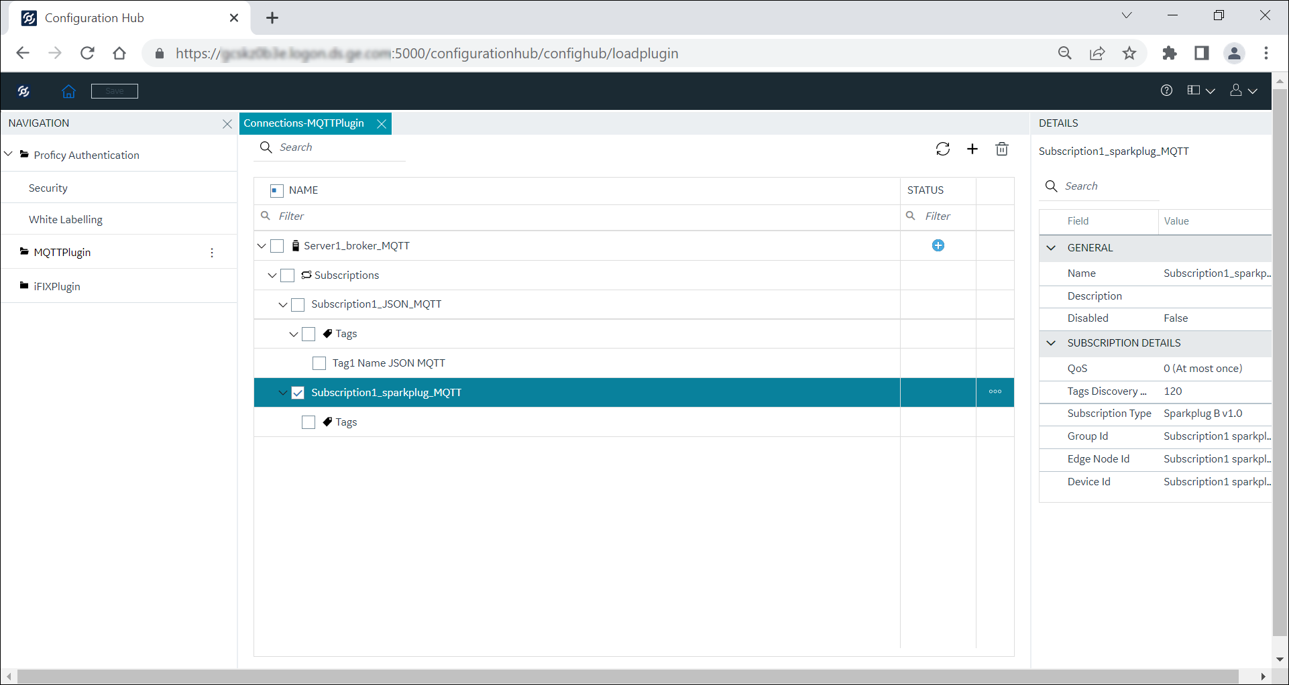Check the Subscription1_JSON_MQTT checkbox
The height and width of the screenshot is (685, 1289).
point(298,305)
